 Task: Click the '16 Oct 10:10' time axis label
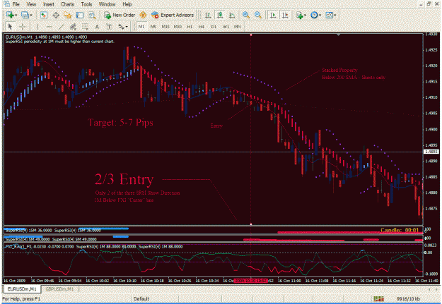[125, 281]
